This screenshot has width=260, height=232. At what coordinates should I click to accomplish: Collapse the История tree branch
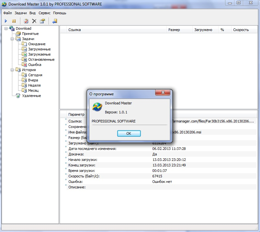pos(12,70)
